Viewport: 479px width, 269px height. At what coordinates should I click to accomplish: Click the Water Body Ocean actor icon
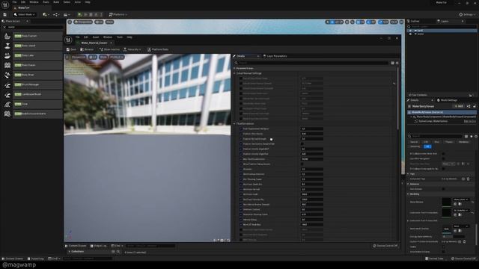tap(7, 65)
